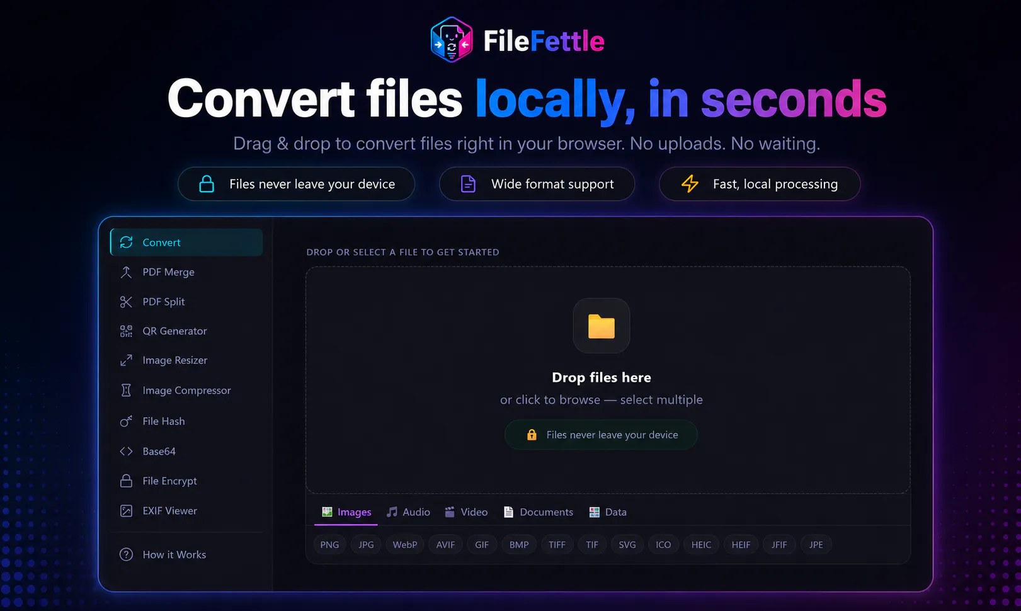Open How it Works help entry
This screenshot has height=611, width=1021.
[186, 554]
